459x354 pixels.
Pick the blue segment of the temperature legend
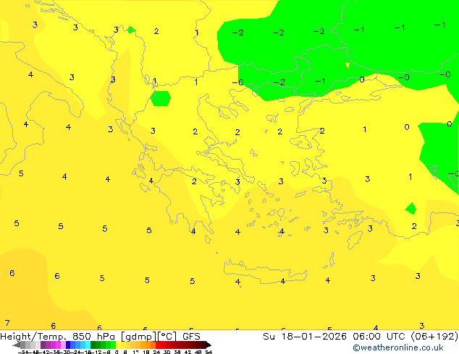72,345
